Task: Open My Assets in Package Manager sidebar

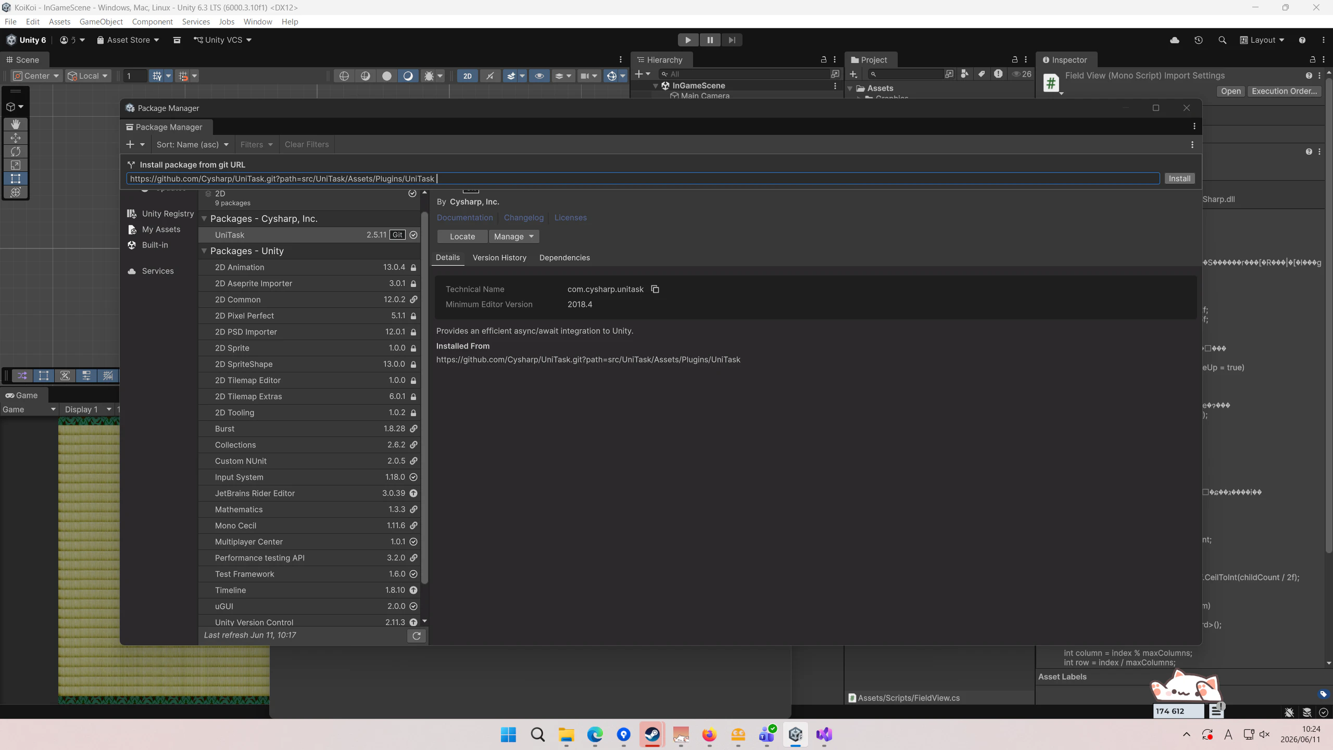Action: 154,229
